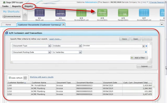
Task: Click the Change Password link
Action: pyautogui.click(x=157, y=2)
